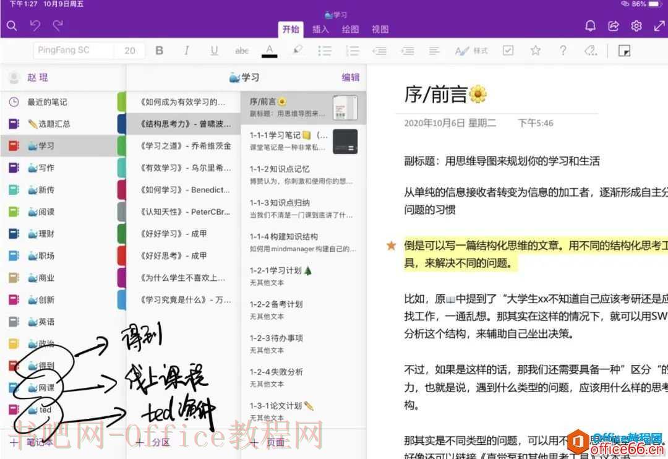Open page 1-1-2知识点记忆
This screenshot has width=668, height=459.
[x=303, y=174]
